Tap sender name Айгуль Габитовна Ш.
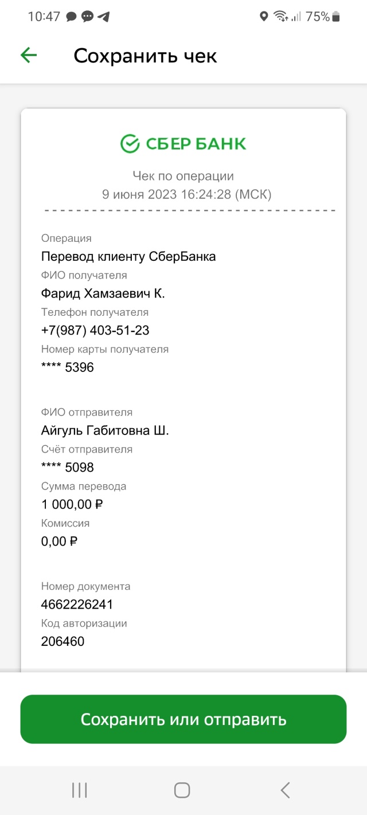Screen dimensions: 367x815 click(105, 430)
